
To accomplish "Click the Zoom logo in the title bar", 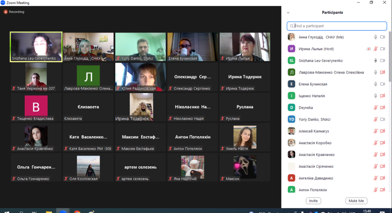I will pyautogui.click(x=3, y=3).
